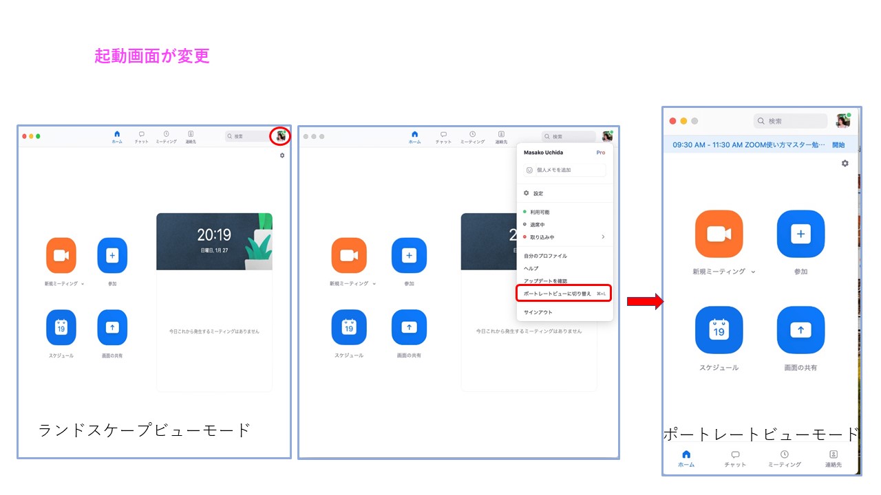Select ホーム tab in the left window
This screenshot has width=881, height=495.
tap(117, 137)
